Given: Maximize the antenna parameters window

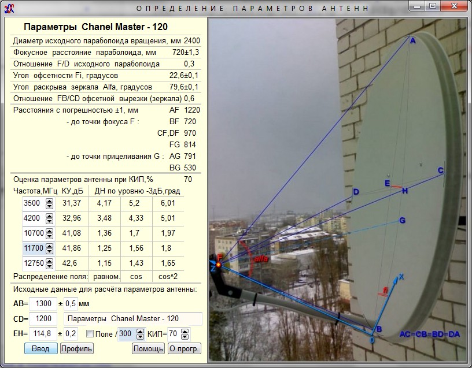Looking at the screenshot, I should (x=433, y=6).
